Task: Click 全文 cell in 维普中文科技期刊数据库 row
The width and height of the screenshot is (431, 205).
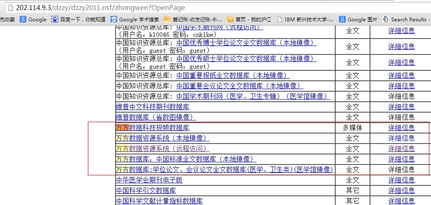Action: [x=352, y=107]
